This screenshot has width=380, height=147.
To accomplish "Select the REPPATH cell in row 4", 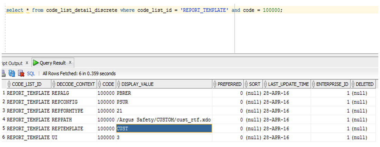I will (x=74, y=120).
